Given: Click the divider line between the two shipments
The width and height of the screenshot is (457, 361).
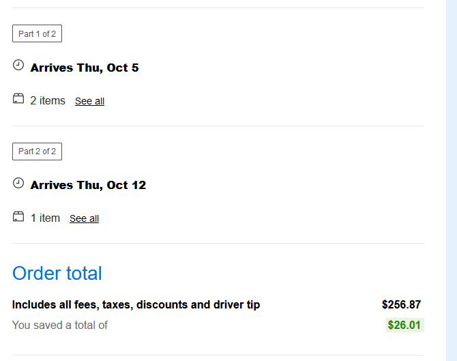Looking at the screenshot, I should pyautogui.click(x=218, y=126).
